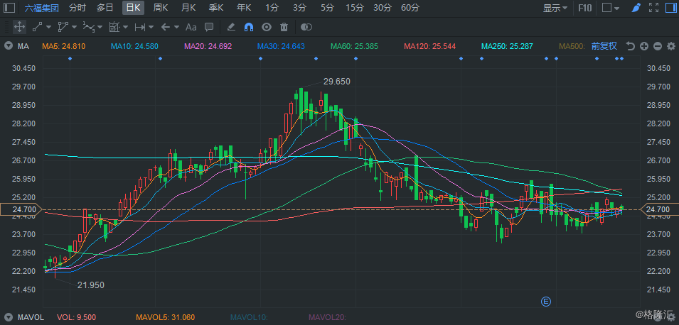Image resolution: width=679 pixels, height=325 pixels.
Task: Expand the layout square dropdown arrow
Action: coord(617,8)
